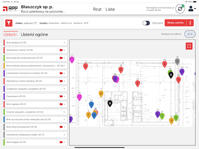Open the red filter funnel icon
This screenshot has width=199, height=149.
pos(9,23)
